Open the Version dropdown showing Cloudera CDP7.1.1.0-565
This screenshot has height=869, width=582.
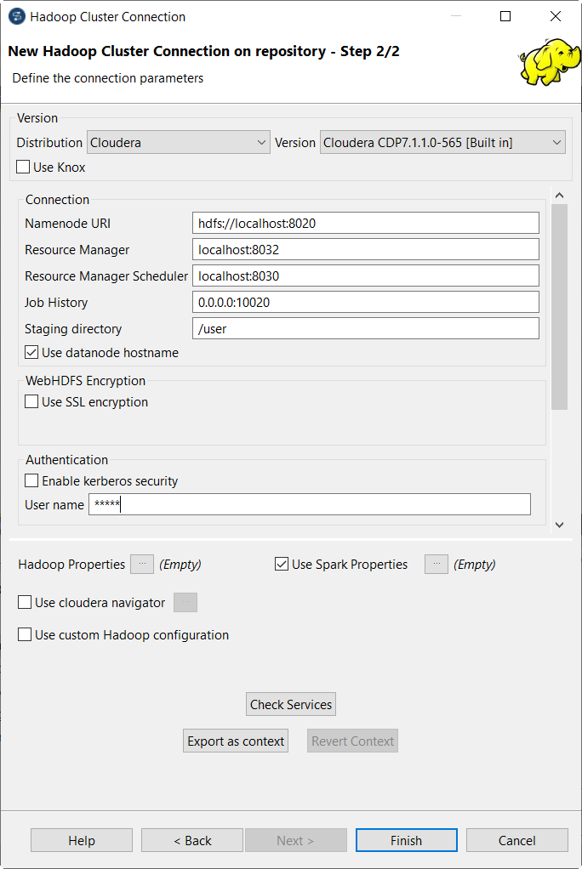tap(556, 142)
